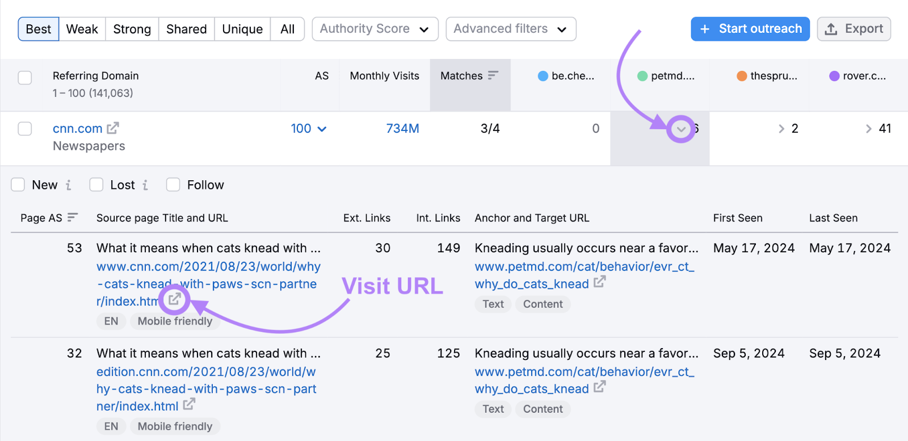
Task: Show info icon beside Lost filter
Action: click(145, 185)
